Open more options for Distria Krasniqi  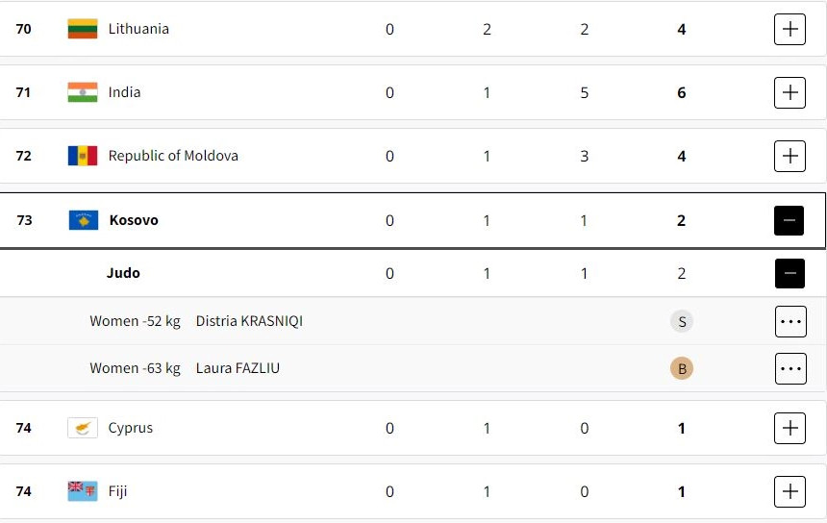(x=789, y=321)
